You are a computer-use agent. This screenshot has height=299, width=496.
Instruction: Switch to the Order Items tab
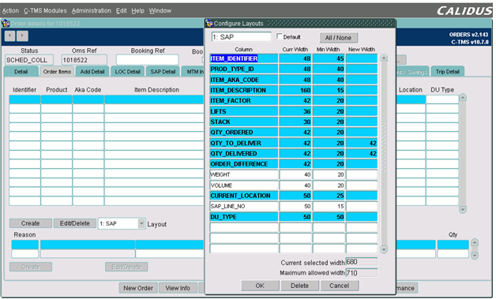point(57,72)
